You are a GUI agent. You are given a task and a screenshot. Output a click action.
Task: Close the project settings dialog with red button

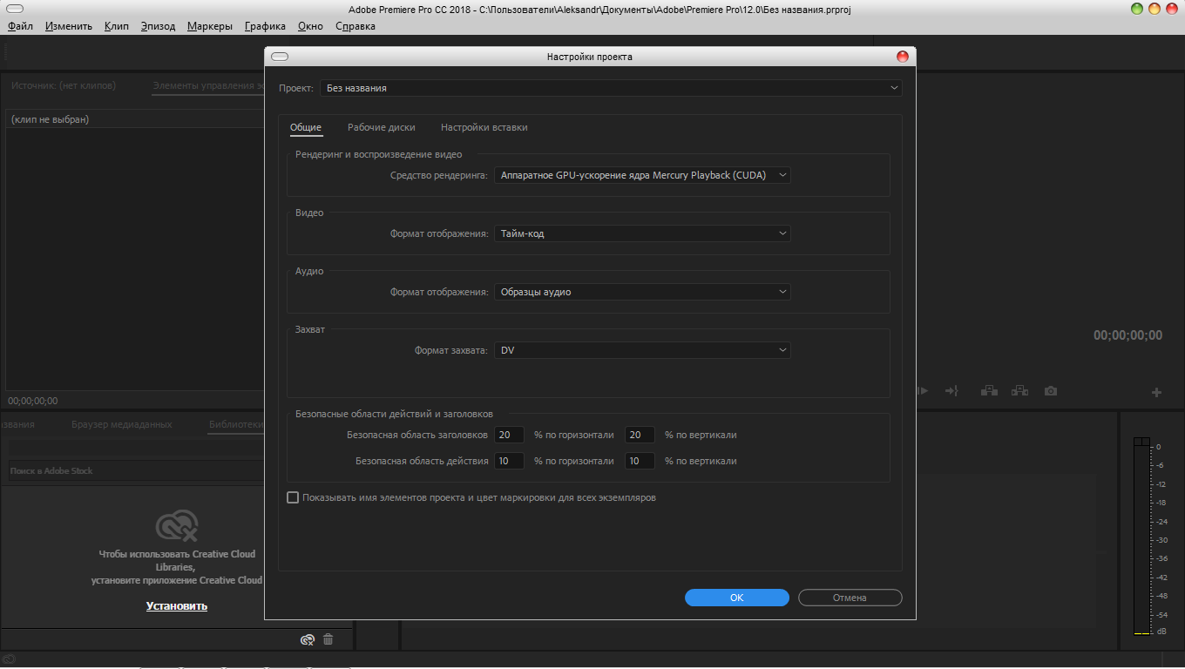(x=903, y=57)
